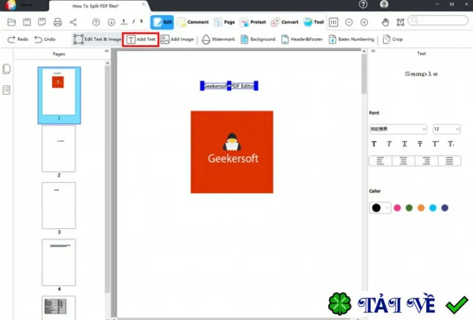Toggle Bold text style

pos(374,144)
